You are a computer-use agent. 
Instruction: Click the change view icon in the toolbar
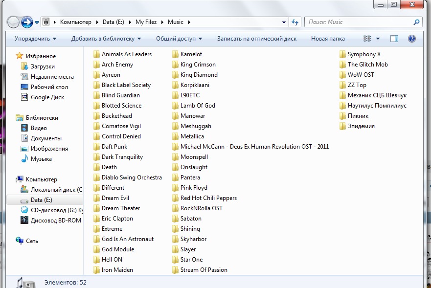click(x=367, y=39)
